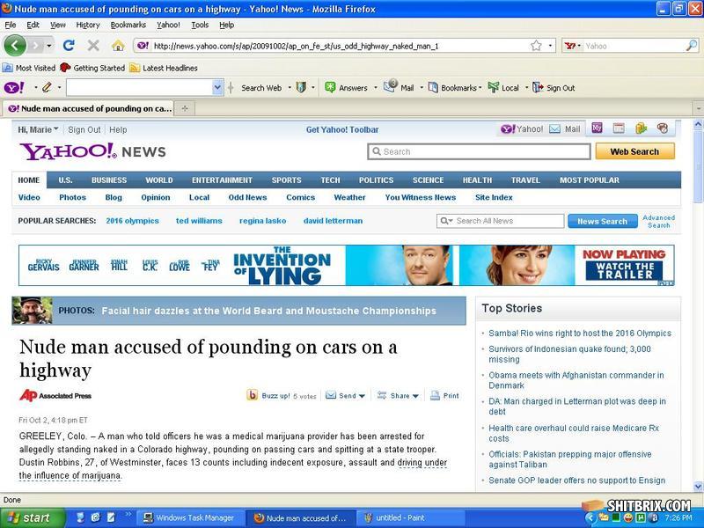Expand the Yahoo toolbar search box dropdown
This screenshot has width=704, height=528.
(x=217, y=87)
